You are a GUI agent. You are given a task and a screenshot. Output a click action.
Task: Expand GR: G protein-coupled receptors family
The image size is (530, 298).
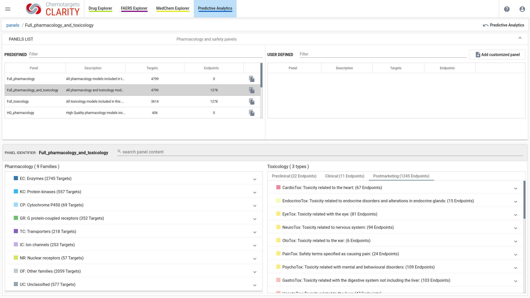click(x=255, y=219)
